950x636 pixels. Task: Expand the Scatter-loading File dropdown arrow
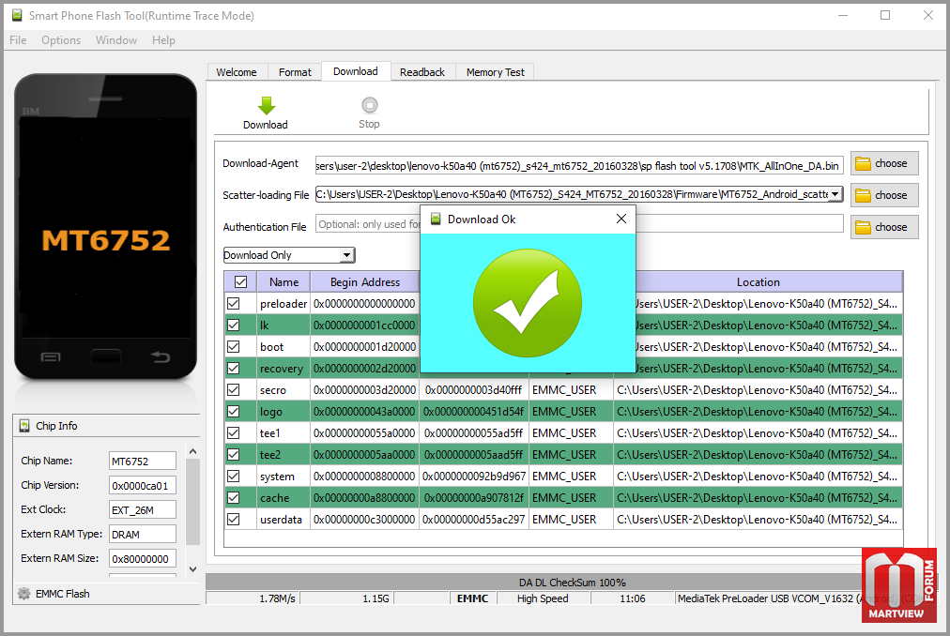pyautogui.click(x=835, y=194)
